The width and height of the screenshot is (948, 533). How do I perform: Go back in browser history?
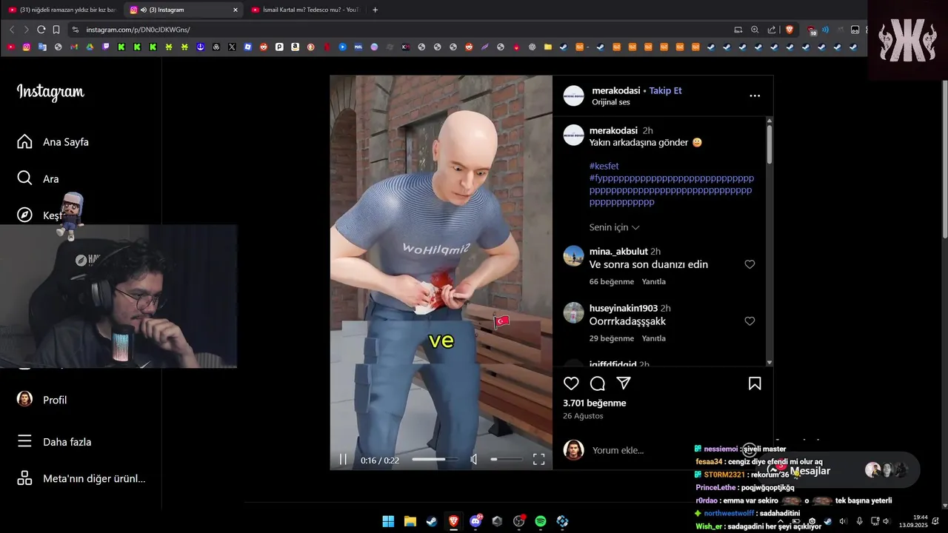coord(11,30)
